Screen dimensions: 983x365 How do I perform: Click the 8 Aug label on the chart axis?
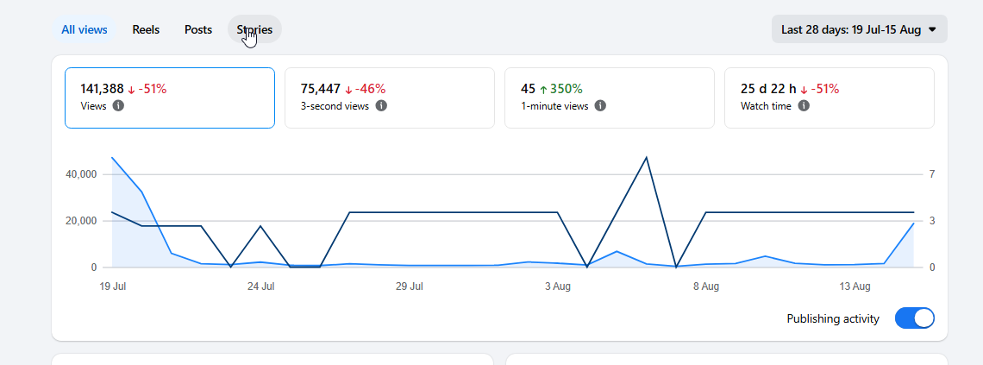(706, 286)
